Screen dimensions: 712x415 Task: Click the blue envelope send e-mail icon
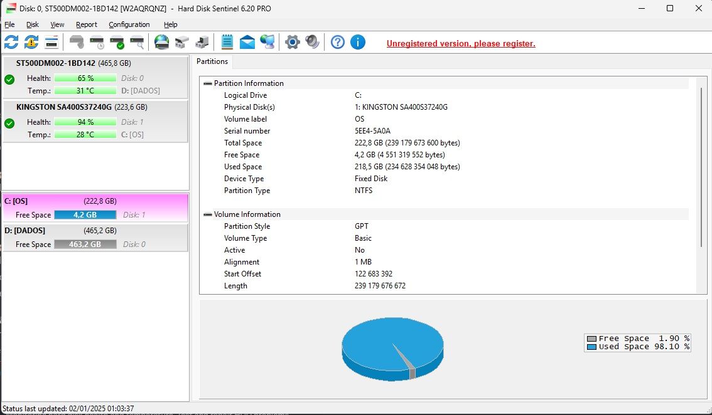247,42
